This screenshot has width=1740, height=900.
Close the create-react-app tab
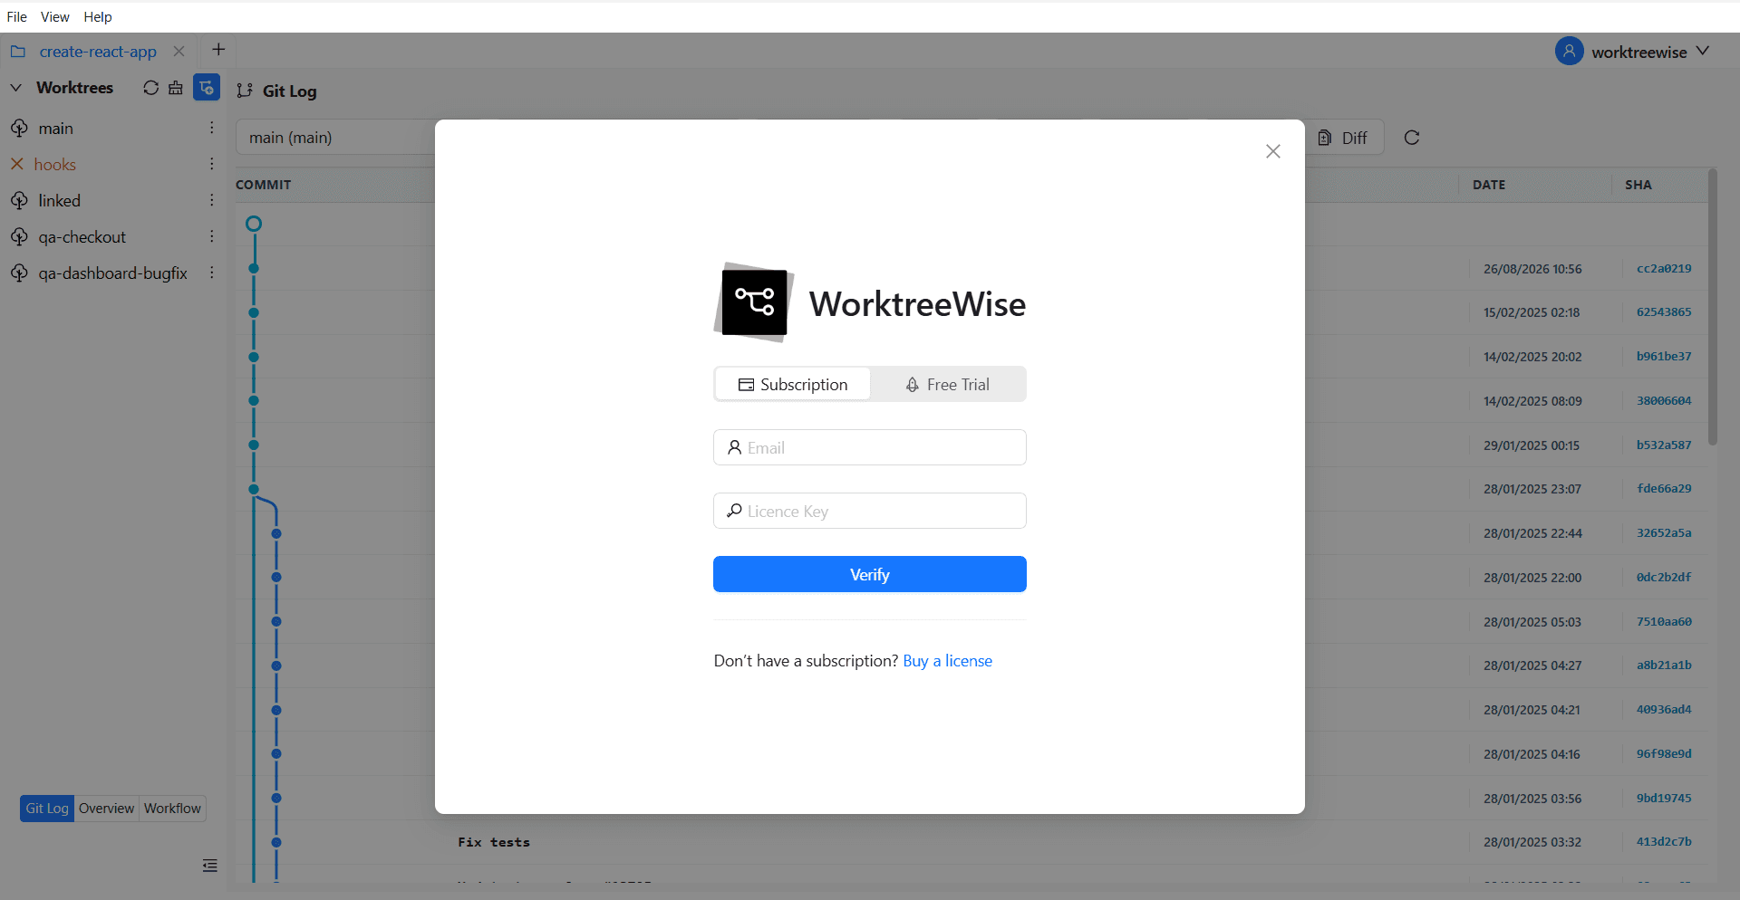tap(179, 52)
